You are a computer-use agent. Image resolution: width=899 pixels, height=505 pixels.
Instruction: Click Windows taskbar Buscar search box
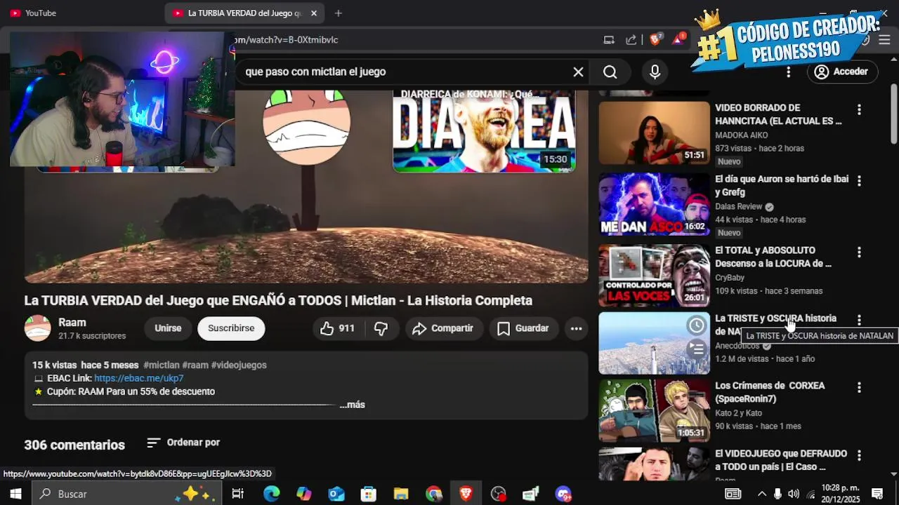click(x=126, y=494)
